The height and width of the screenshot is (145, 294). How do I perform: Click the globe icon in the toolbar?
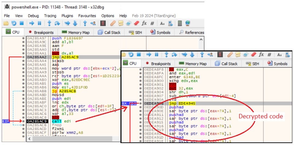pyautogui.click(x=188, y=24)
